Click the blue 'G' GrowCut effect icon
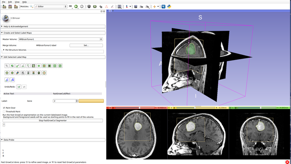 (12, 80)
